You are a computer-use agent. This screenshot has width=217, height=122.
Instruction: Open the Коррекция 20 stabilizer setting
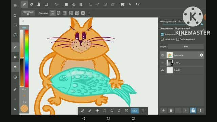28,13
